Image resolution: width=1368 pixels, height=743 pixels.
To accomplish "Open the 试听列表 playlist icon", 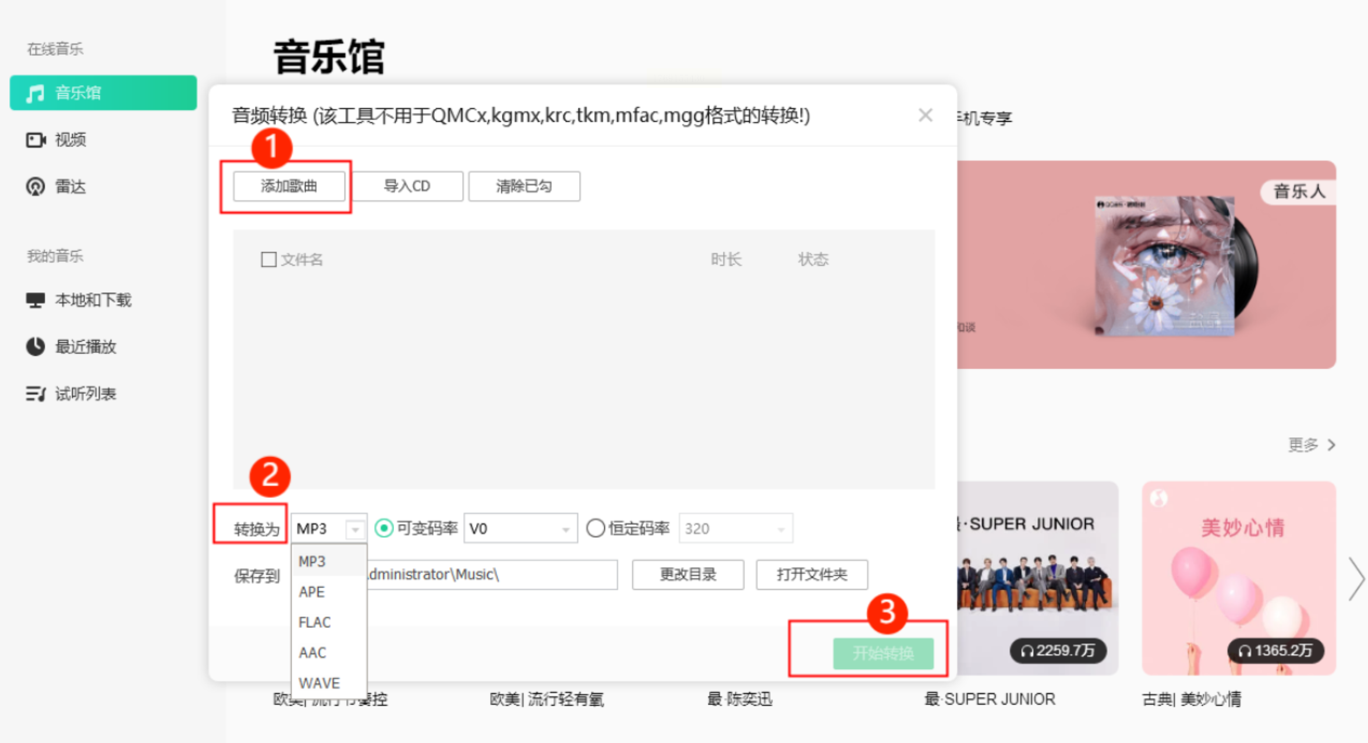I will tap(36, 394).
